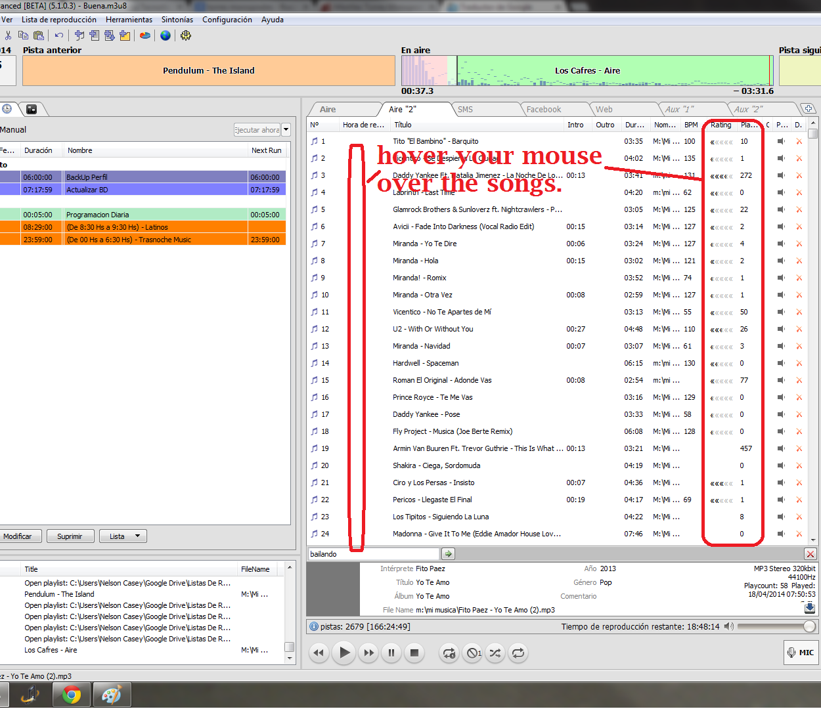Open the dropdown arrow beside 'Ejecutar ahora'
This screenshot has height=709, width=821.
click(286, 130)
